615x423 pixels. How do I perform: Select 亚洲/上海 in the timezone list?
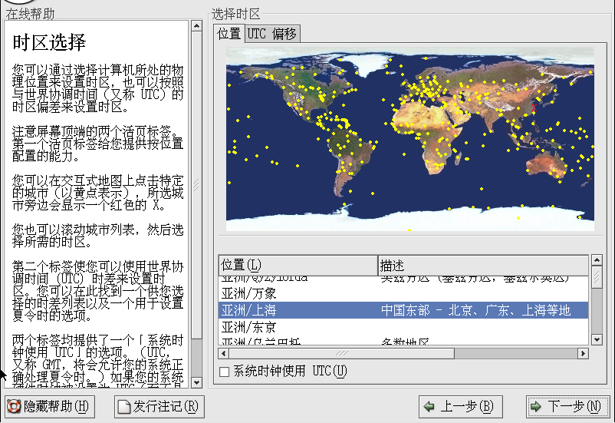click(x=403, y=310)
